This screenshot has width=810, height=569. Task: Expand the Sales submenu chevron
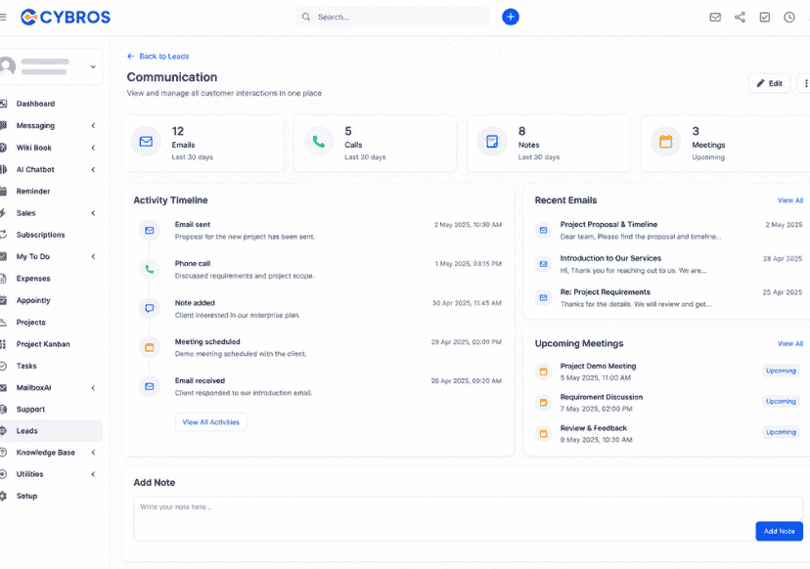click(93, 213)
